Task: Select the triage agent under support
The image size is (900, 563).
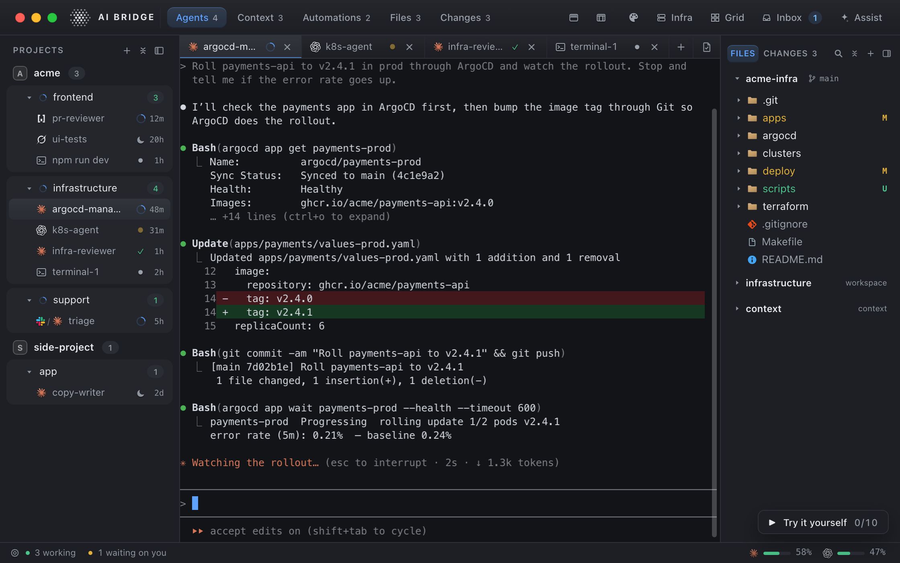Action: [90, 321]
